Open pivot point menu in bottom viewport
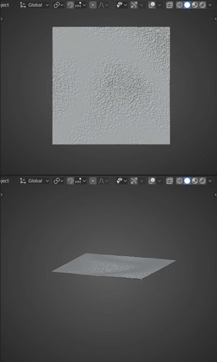Image resolution: width=217 pixels, height=362 pixels. tap(58, 181)
